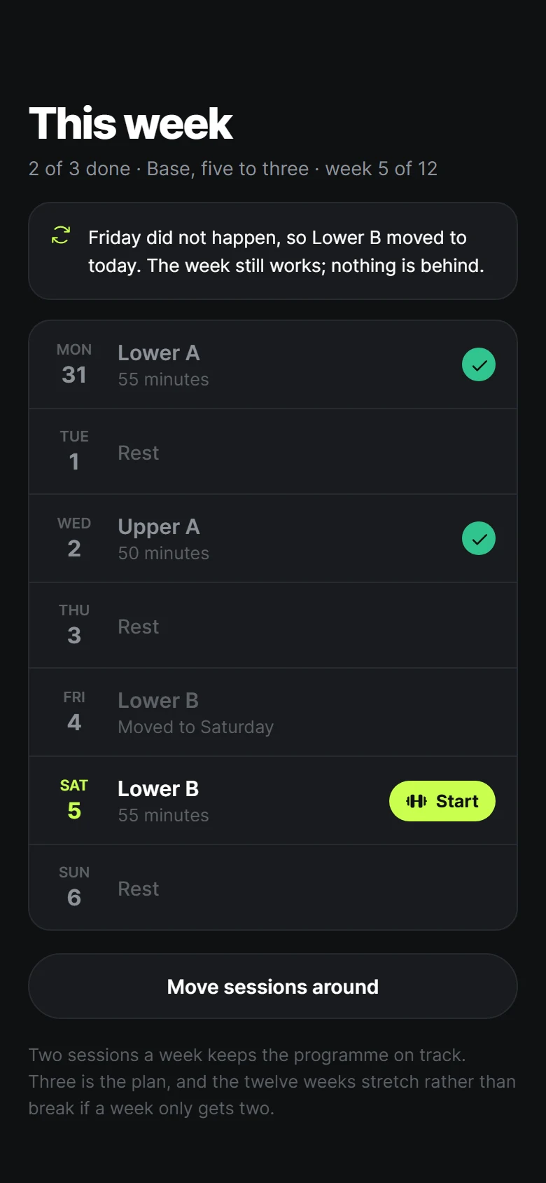Tap the green checkmark for Lower A
The height and width of the screenshot is (1183, 546).
pyautogui.click(x=479, y=365)
